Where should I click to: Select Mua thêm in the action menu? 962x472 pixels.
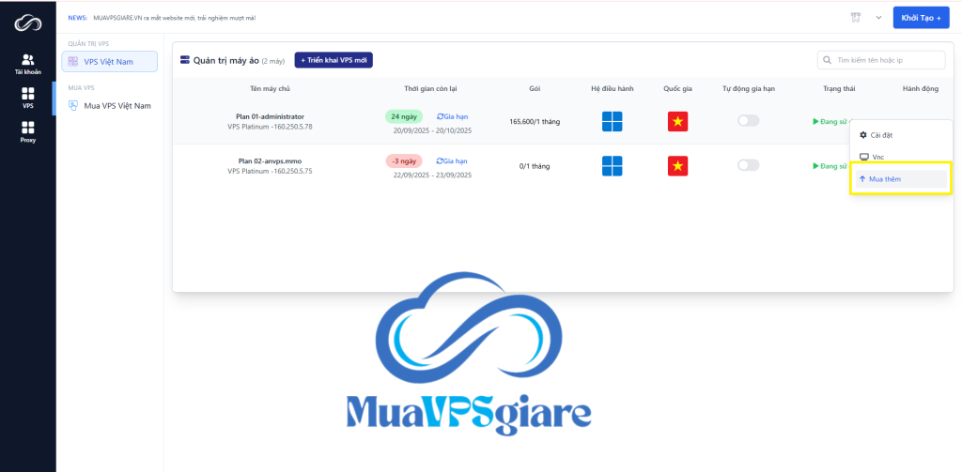click(x=884, y=177)
